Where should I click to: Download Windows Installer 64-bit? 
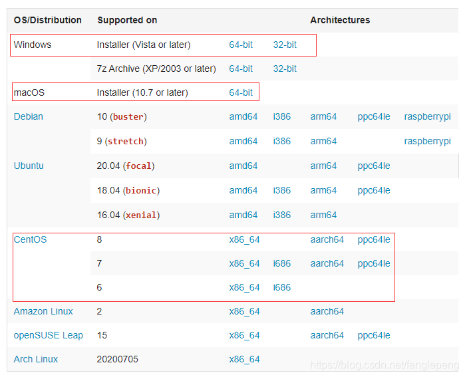pos(241,45)
